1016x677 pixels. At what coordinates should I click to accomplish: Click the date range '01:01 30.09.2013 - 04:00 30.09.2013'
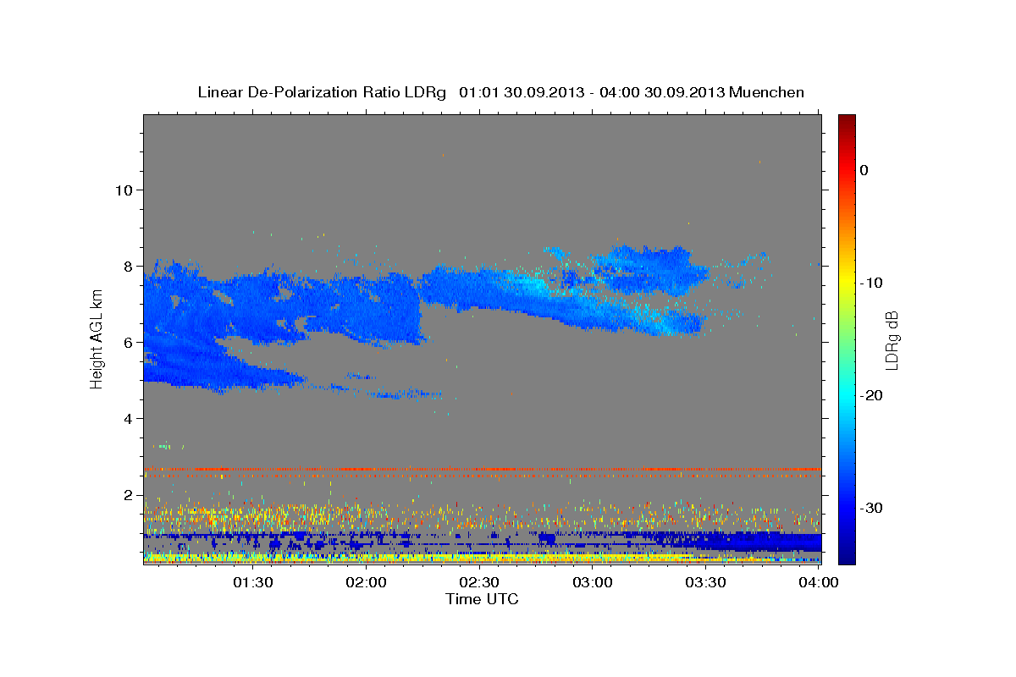(x=591, y=92)
